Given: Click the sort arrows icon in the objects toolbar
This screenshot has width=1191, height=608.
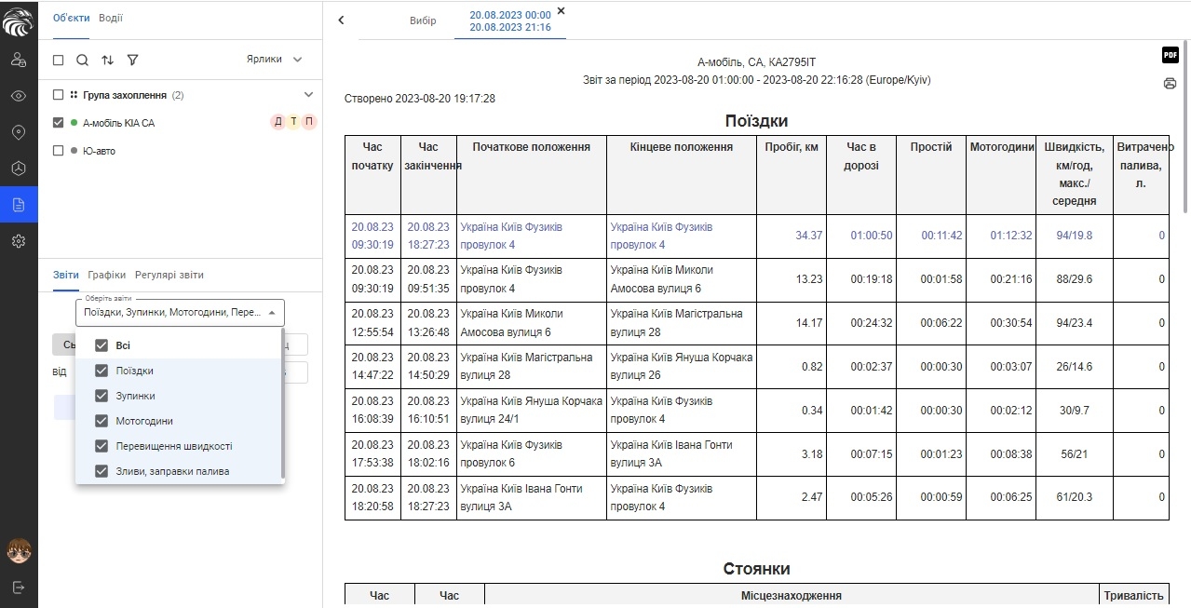Looking at the screenshot, I should [108, 60].
